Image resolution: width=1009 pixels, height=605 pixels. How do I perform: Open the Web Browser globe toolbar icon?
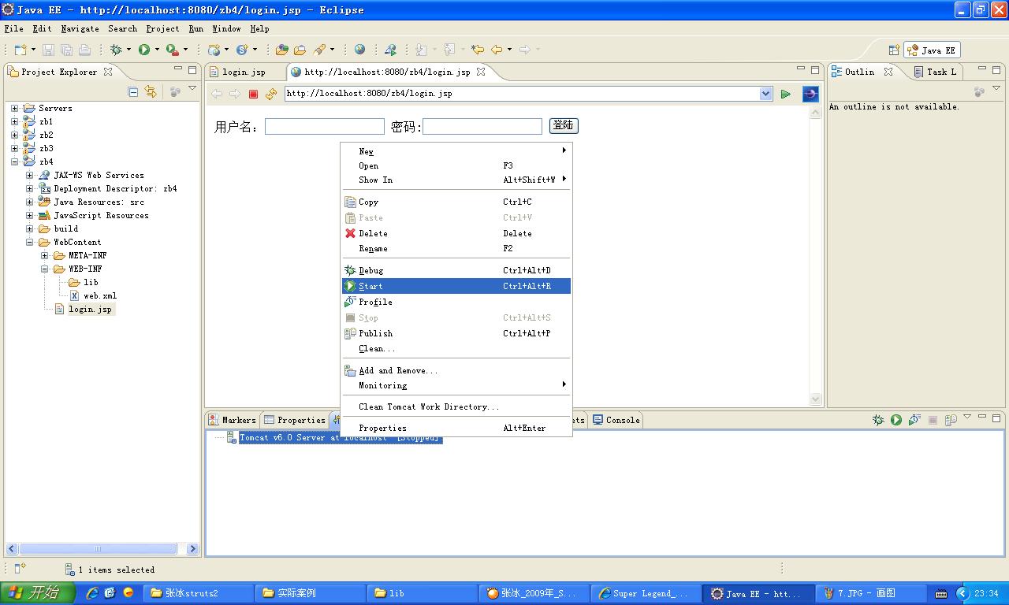(x=359, y=50)
